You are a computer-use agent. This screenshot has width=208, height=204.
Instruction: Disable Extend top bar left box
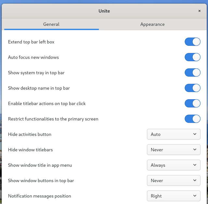pos(192,42)
